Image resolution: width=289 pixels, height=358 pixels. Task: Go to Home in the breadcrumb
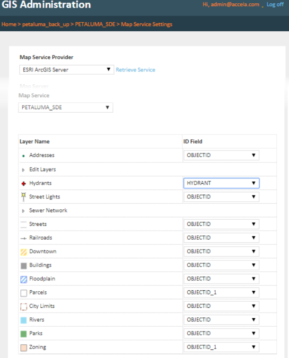coord(9,24)
